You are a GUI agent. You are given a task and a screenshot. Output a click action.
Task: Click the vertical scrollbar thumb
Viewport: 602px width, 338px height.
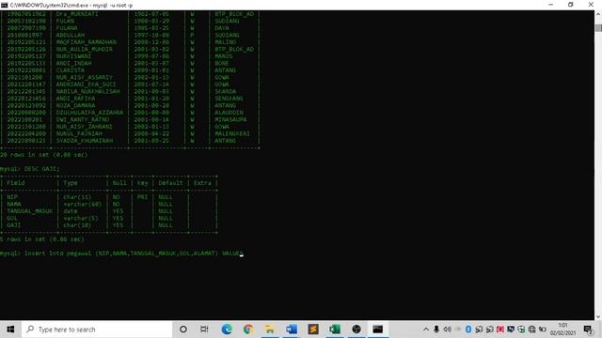point(598,28)
